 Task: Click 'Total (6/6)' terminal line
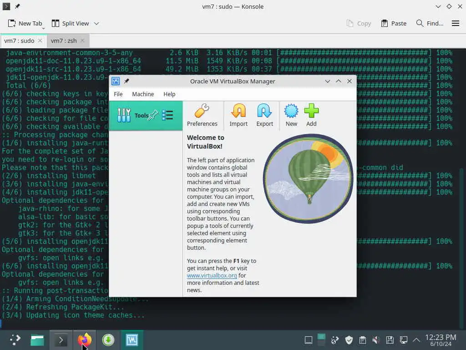(x=28, y=85)
